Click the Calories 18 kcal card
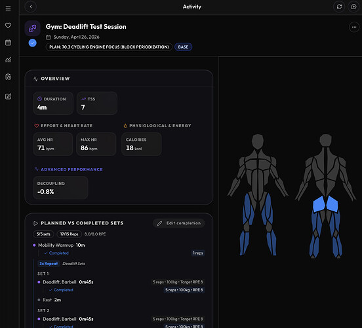Screen dimensions: 362x328 141,144
